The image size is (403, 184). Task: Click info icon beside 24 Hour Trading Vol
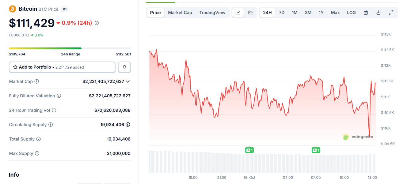tap(54, 110)
